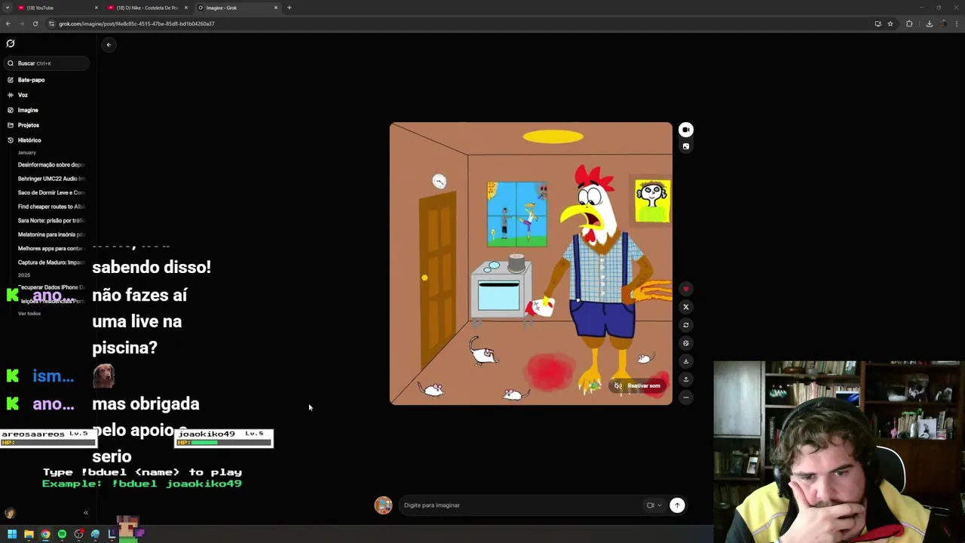This screenshot has height=543, width=965.
Task: Click the send arrow button
Action: pyautogui.click(x=677, y=505)
